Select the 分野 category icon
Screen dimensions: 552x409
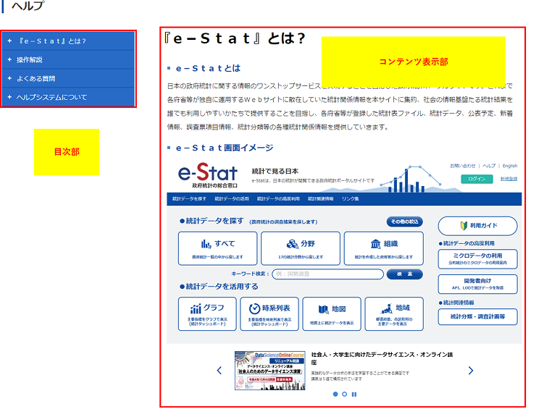292,244
